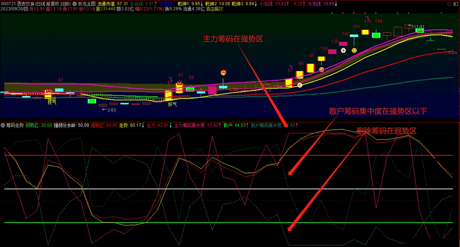460x247 pixels.
Task: Click the butterfly marker above the first 妖气 label
Action: 48,90
